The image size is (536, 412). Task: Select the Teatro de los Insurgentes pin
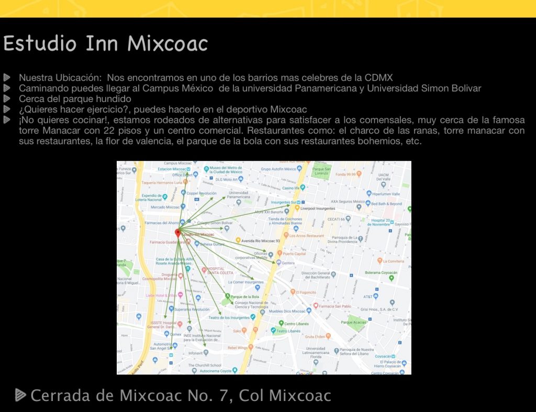253,317
